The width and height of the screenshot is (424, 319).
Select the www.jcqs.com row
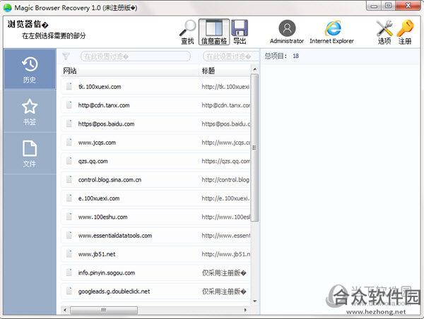point(155,143)
